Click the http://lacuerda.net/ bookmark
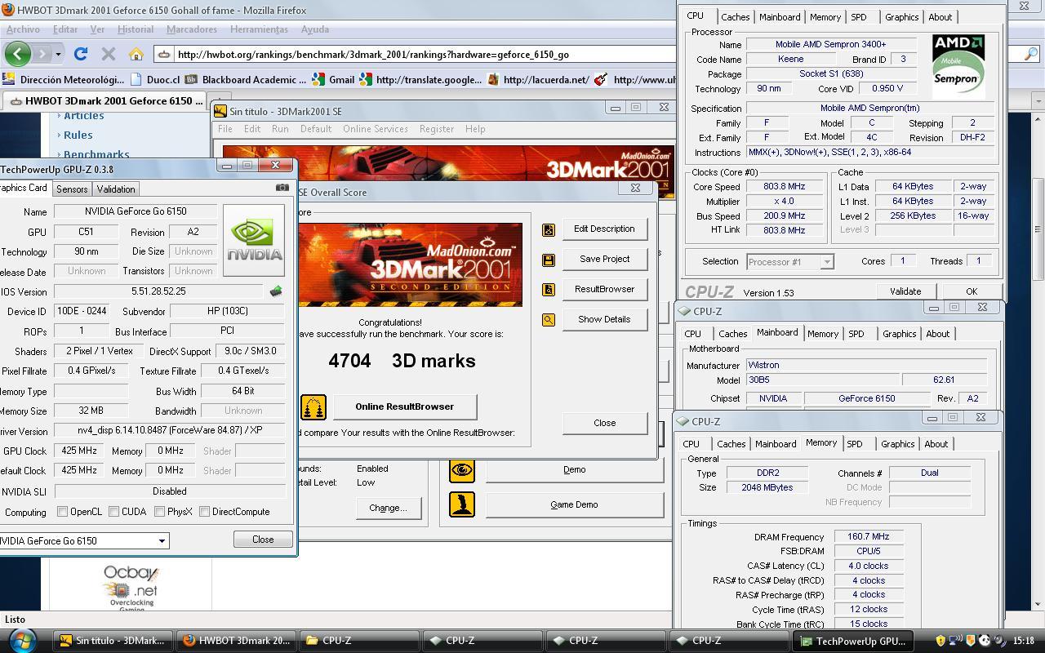This screenshot has height=653, width=1045. point(539,79)
